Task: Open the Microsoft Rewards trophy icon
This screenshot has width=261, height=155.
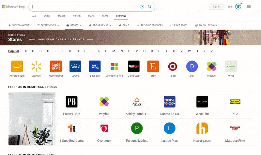Action: pyautogui.click(x=238, y=6)
